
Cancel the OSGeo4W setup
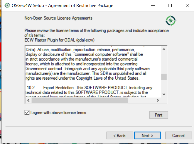click(178, 136)
